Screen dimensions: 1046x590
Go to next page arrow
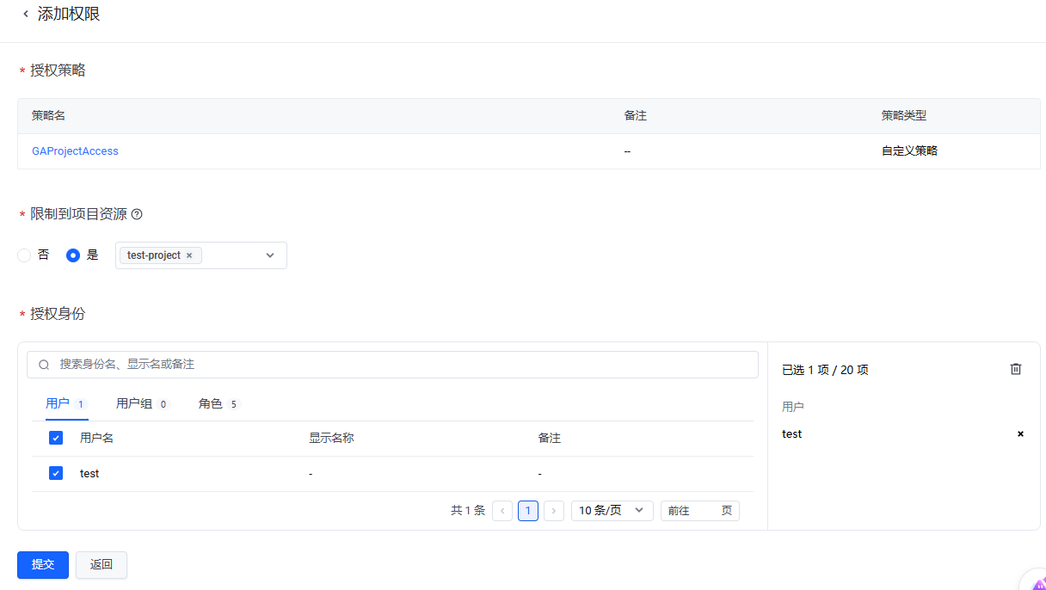coord(554,511)
